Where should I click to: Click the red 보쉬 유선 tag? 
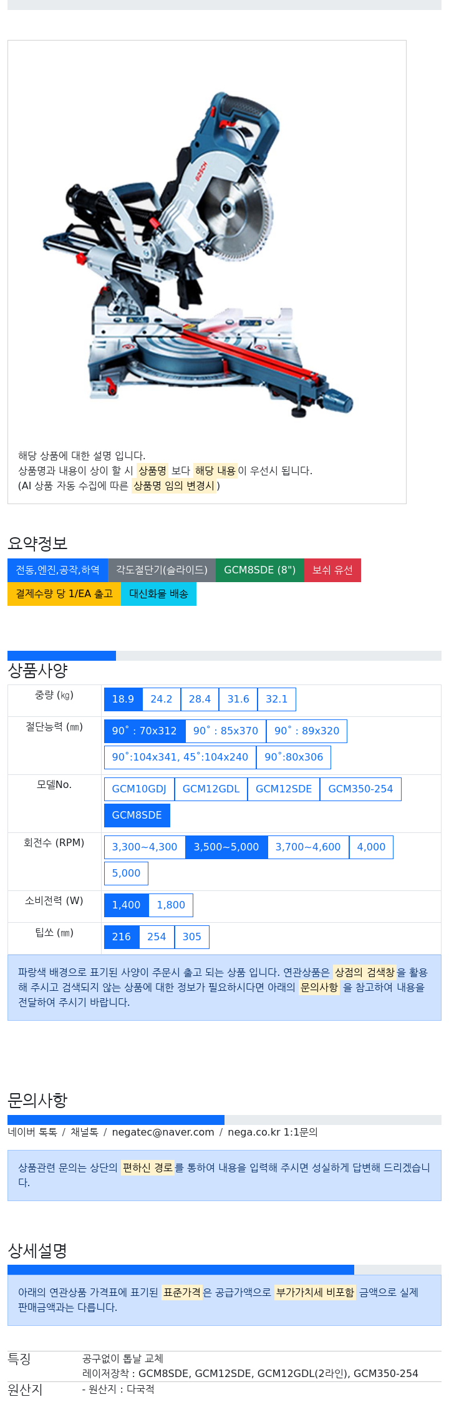click(332, 570)
